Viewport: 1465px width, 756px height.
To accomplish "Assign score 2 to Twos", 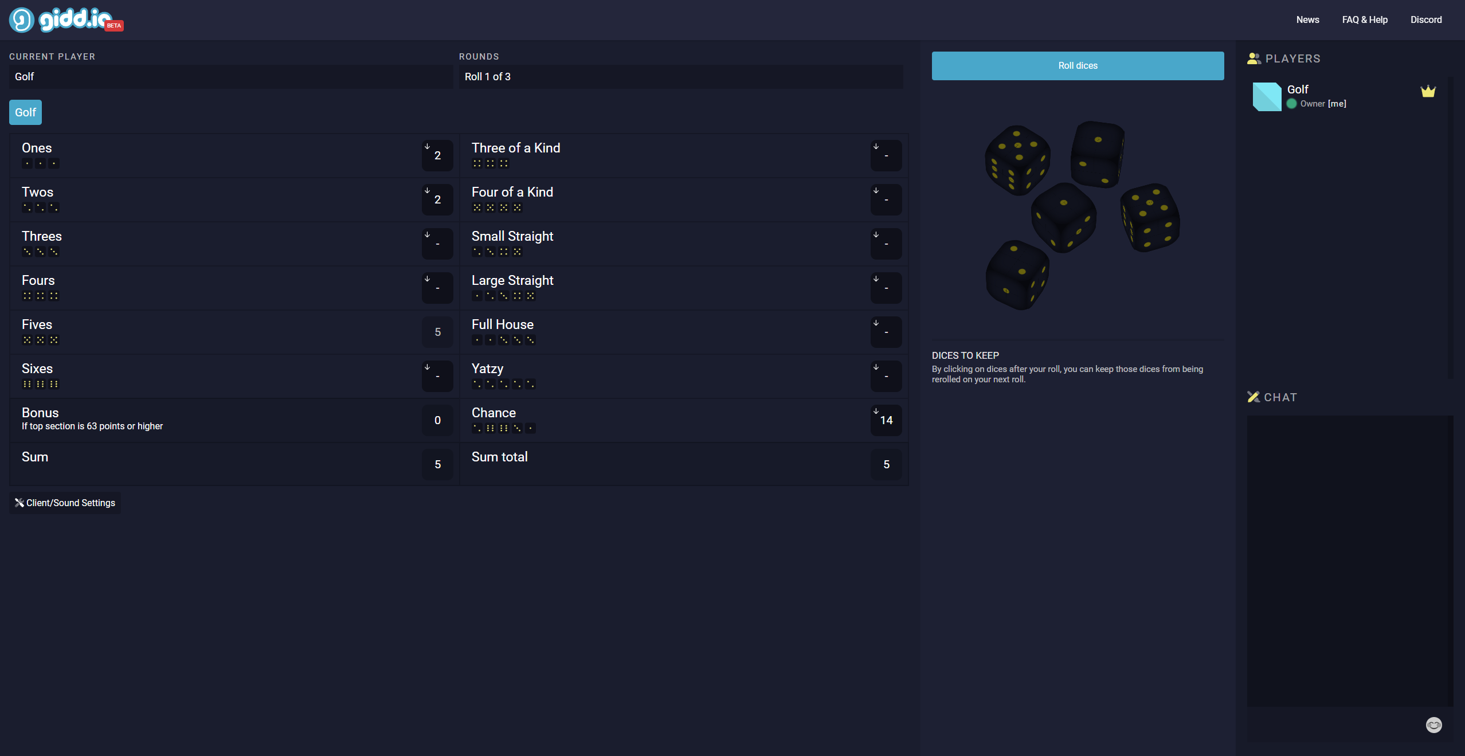I will (x=437, y=199).
